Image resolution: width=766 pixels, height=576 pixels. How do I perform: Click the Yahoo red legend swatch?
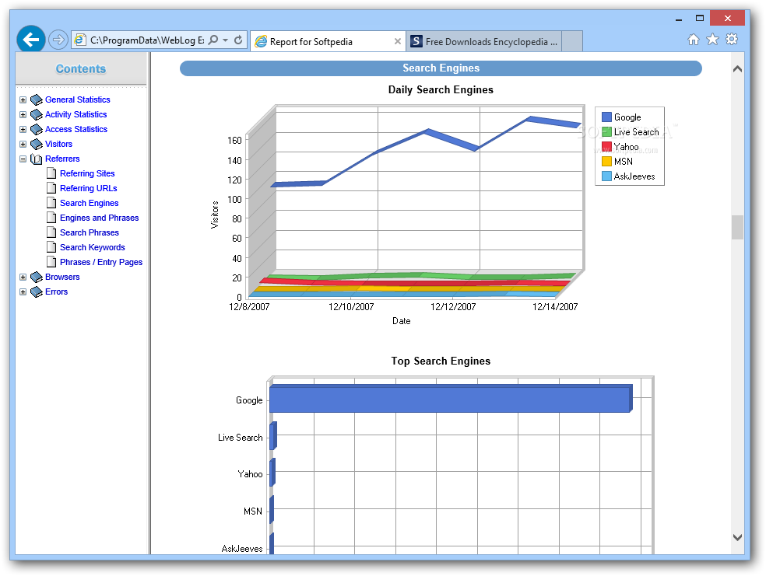coord(606,146)
